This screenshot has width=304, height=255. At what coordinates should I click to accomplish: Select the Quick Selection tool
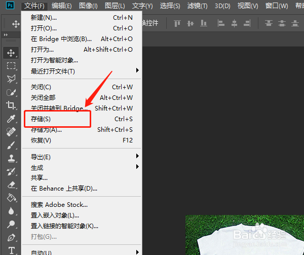(x=11, y=92)
